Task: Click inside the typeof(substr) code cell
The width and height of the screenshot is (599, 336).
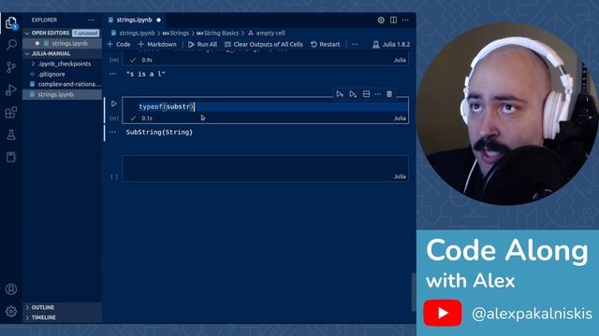Action: pos(265,106)
